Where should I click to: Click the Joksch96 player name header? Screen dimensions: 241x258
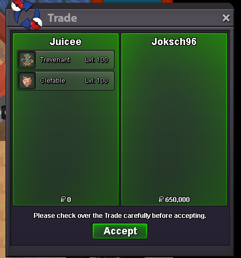174,42
